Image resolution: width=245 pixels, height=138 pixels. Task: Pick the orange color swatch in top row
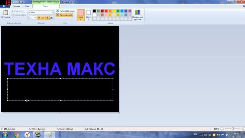pos(110,11)
